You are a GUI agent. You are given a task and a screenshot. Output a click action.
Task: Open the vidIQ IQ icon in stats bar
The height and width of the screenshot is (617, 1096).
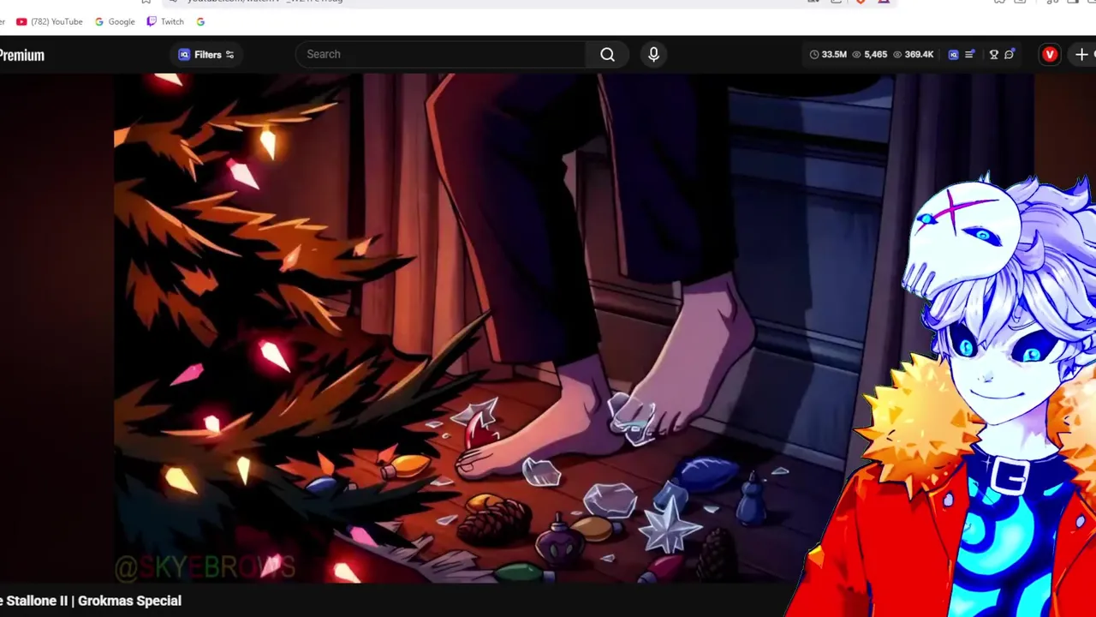[953, 55]
